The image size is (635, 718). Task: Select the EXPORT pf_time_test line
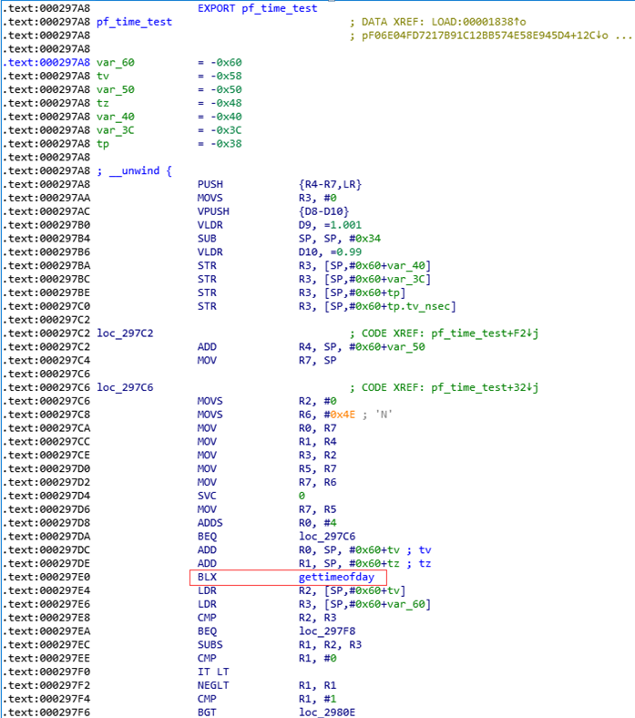click(257, 8)
